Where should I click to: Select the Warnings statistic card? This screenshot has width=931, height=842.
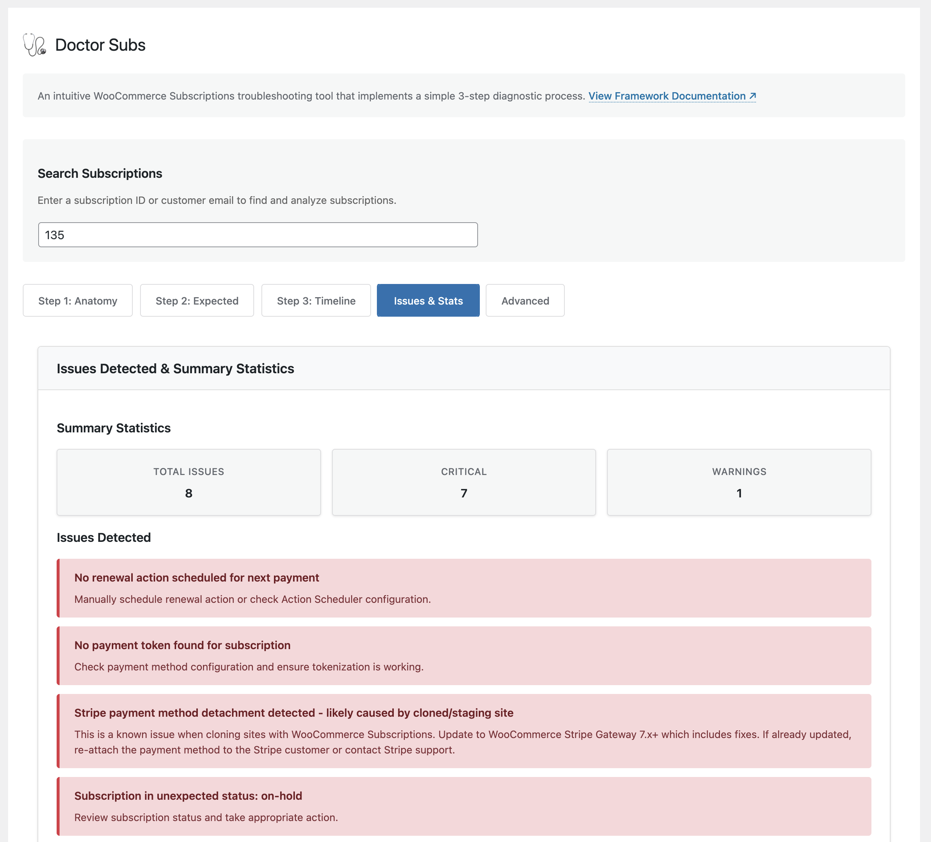pyautogui.click(x=738, y=482)
